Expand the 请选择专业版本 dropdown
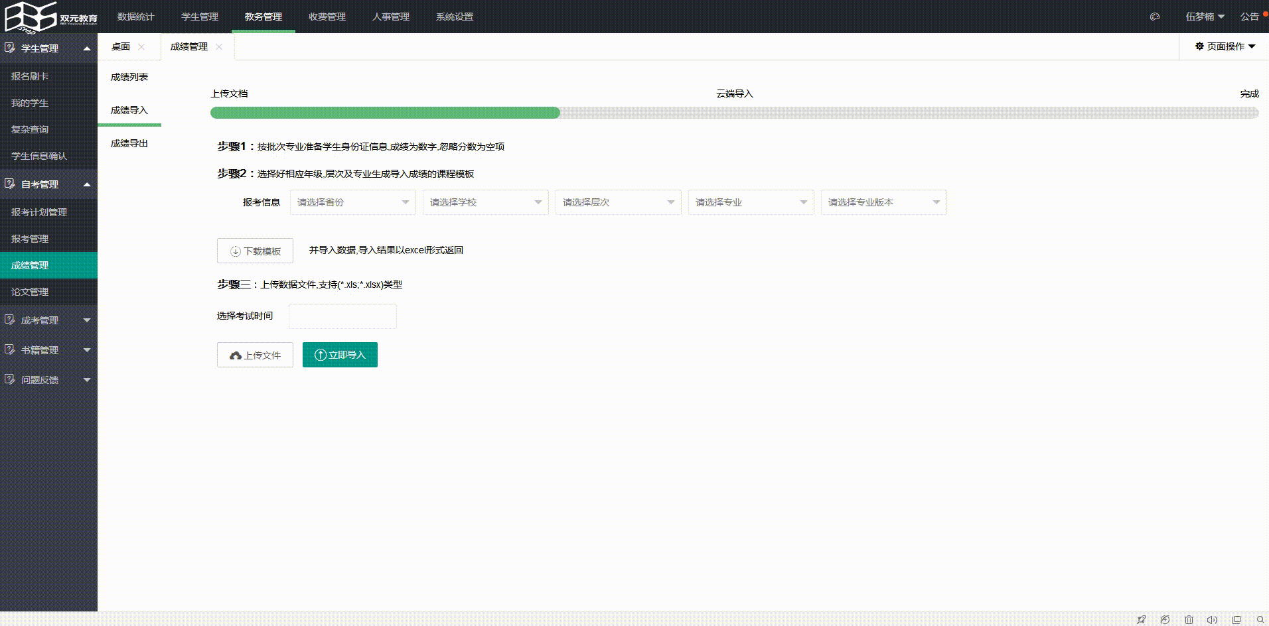The image size is (1269, 626). [883, 202]
